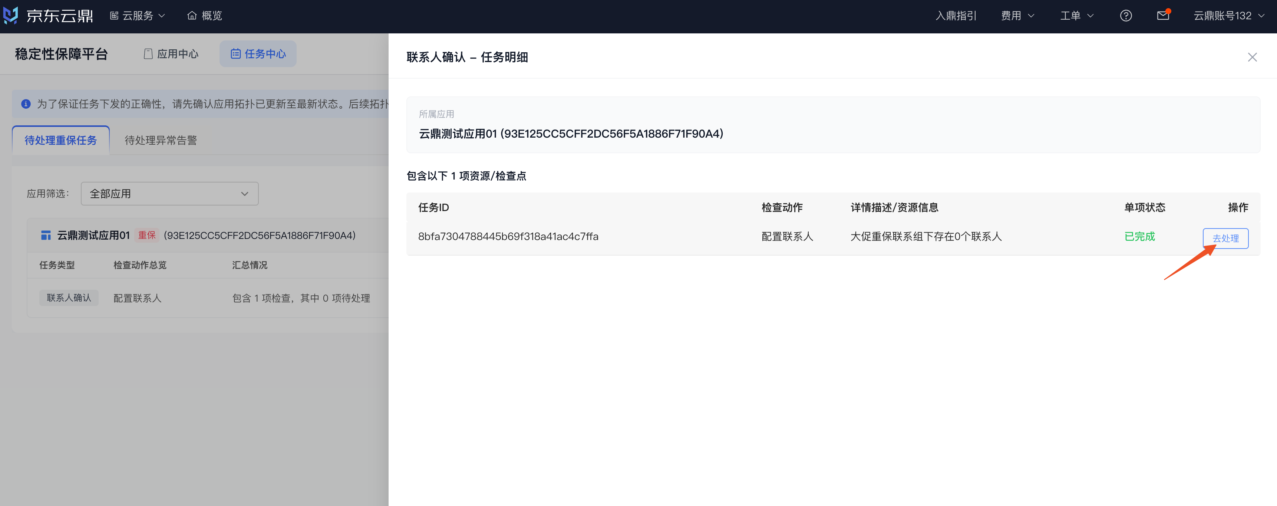Click 包含 1 项检查 summary text

pyautogui.click(x=301, y=298)
